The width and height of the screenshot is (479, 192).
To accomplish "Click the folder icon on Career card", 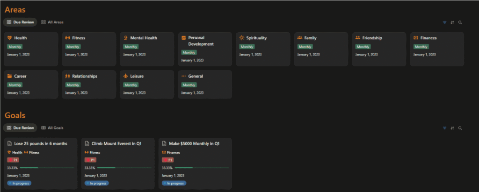I will [x=9, y=76].
